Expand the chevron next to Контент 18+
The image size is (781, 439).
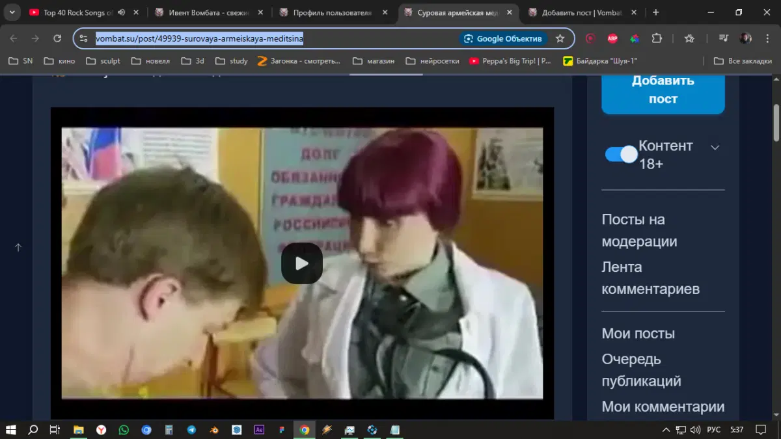click(715, 147)
